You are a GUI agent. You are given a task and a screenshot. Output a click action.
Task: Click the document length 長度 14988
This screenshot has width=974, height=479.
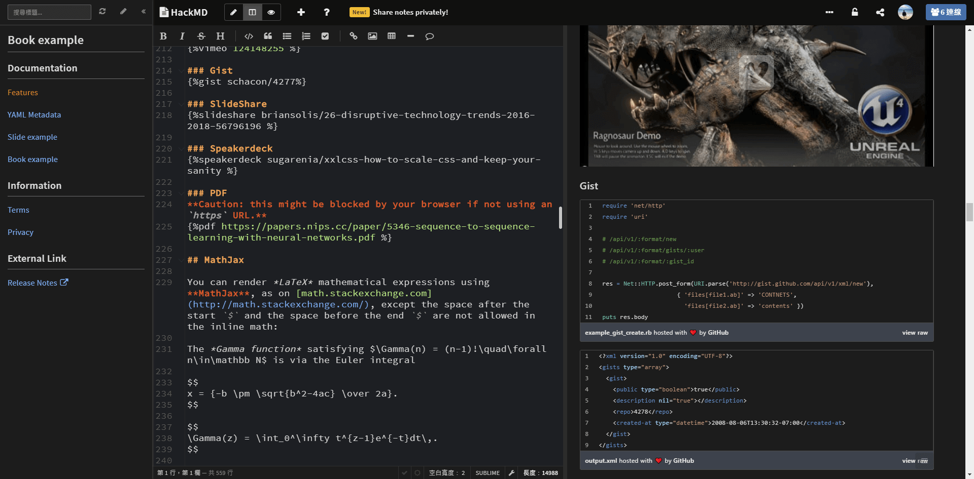click(541, 473)
